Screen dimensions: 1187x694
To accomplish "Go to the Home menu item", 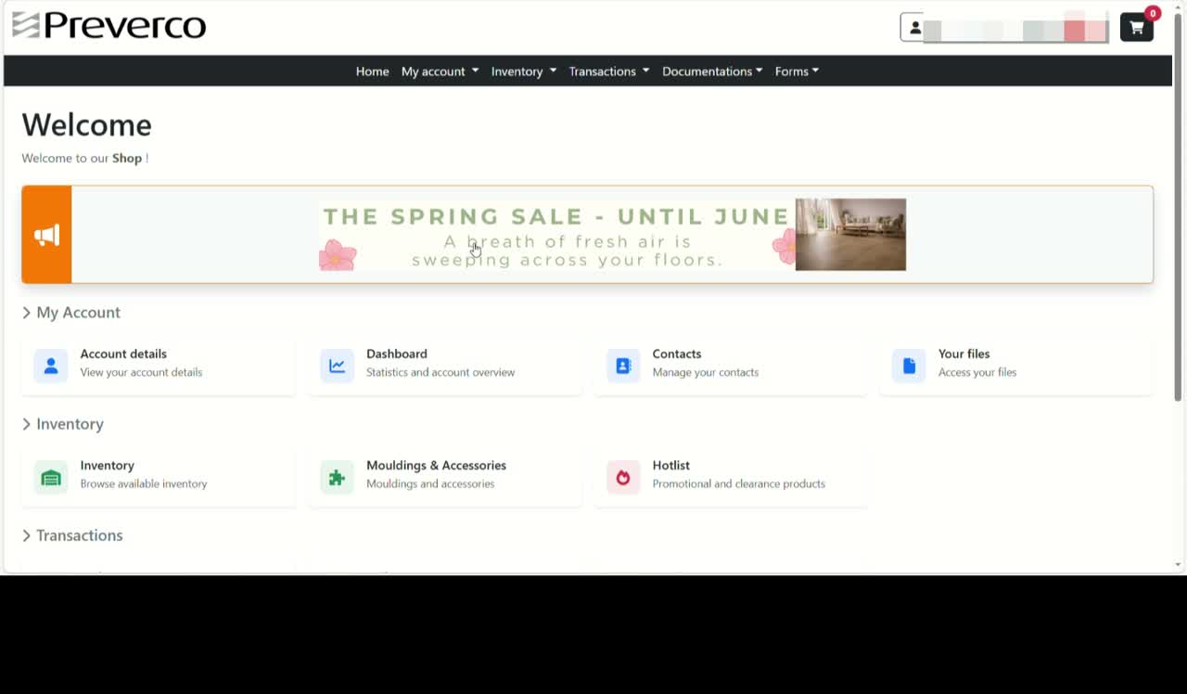I will pos(372,71).
